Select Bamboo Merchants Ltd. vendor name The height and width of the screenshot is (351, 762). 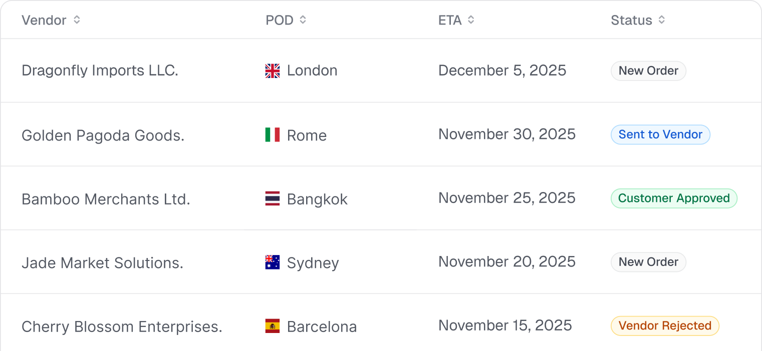[106, 199]
